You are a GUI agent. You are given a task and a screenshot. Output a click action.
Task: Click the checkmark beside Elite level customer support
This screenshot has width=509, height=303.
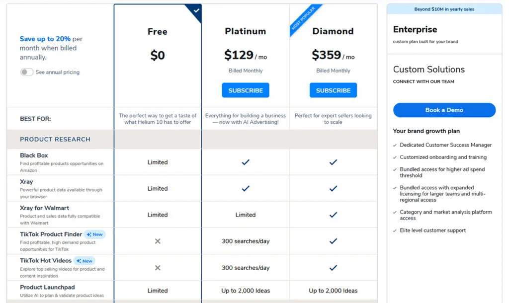(394, 230)
